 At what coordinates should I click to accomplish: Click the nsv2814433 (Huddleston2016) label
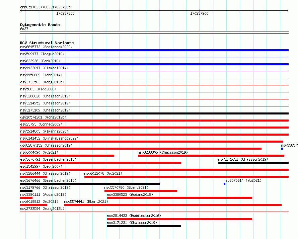(134, 216)
